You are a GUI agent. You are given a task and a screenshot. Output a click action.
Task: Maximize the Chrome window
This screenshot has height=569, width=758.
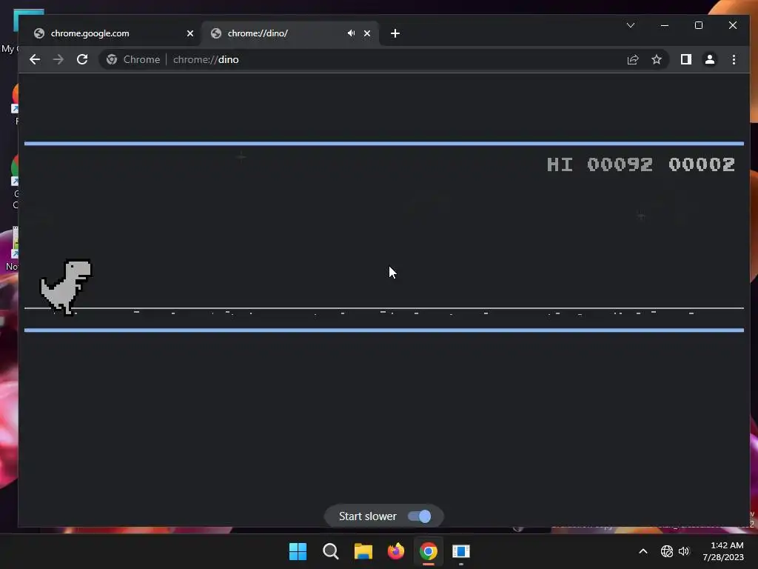[x=699, y=25]
